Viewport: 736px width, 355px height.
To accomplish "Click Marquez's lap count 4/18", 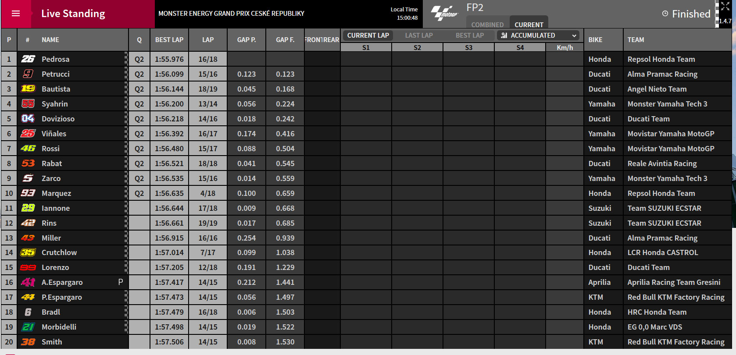I will pos(208,193).
